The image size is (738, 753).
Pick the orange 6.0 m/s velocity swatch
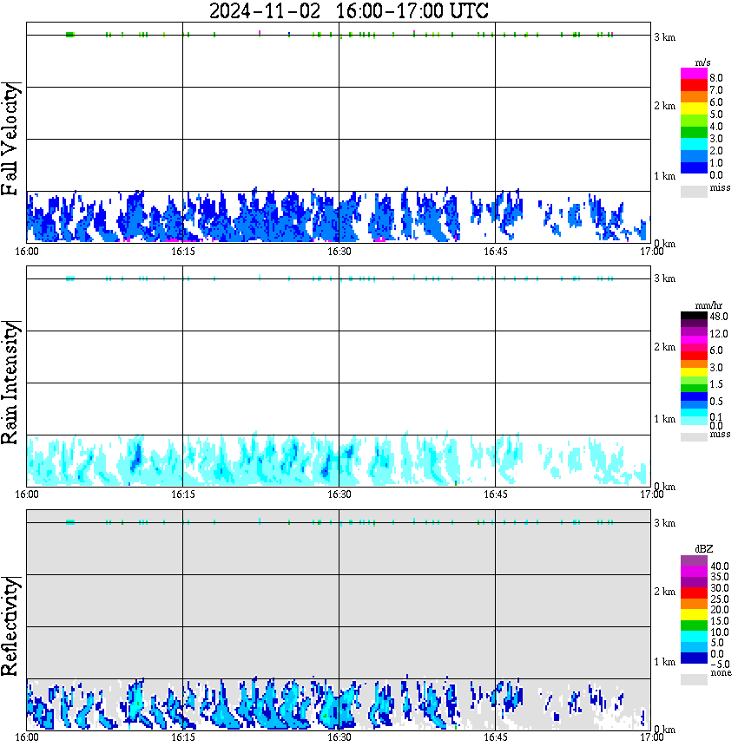[x=694, y=97]
